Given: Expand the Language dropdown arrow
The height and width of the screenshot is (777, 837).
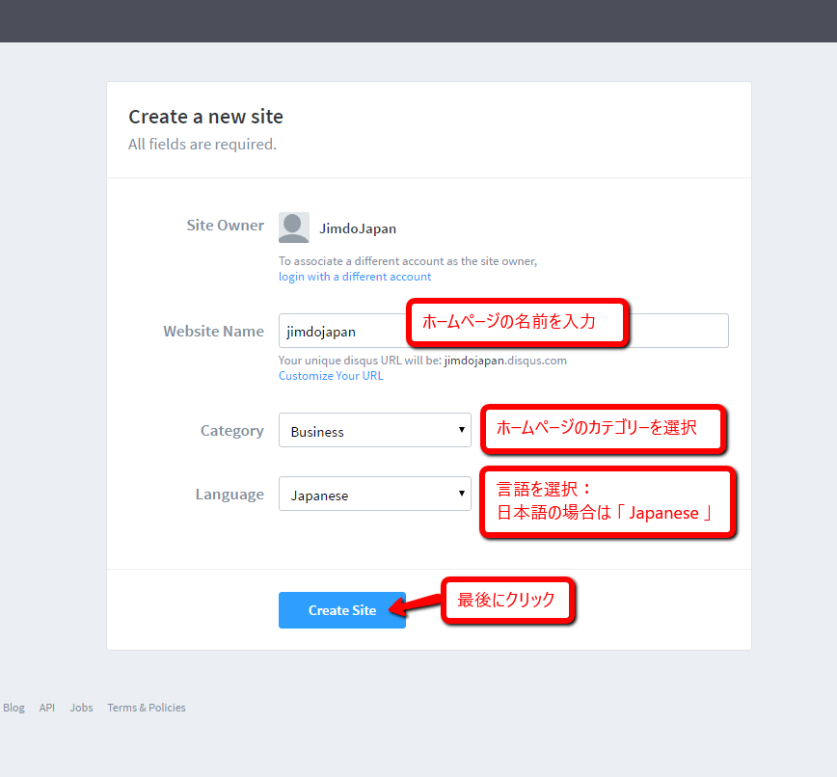Looking at the screenshot, I should click(x=460, y=494).
